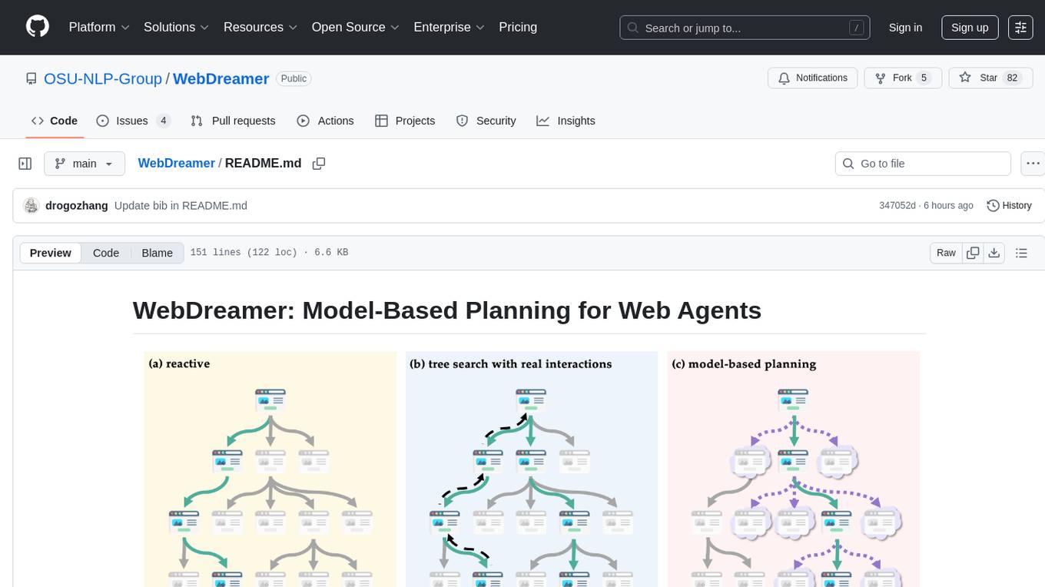Copy raw file contents icon
This screenshot has width=1045, height=587.
973,253
